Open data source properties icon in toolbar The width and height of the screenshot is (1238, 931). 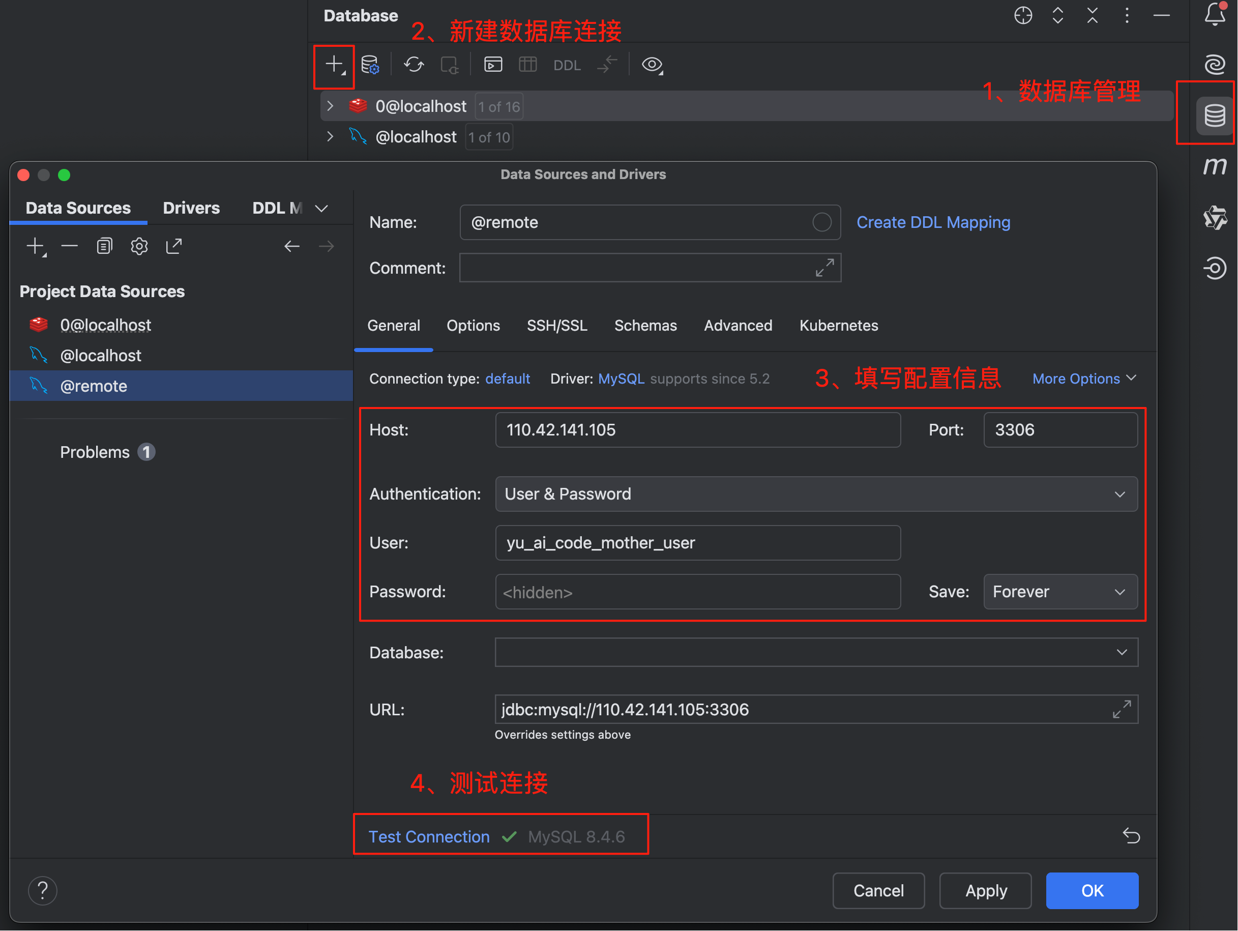(370, 65)
